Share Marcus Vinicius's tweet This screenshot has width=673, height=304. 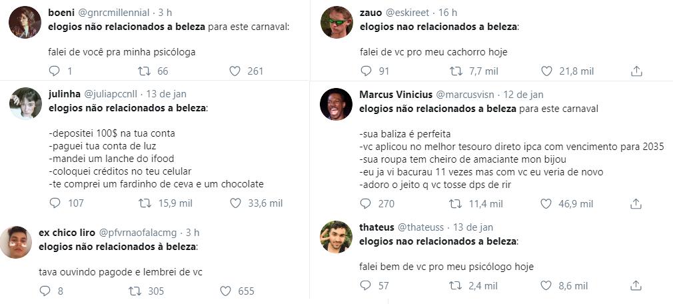coord(636,204)
